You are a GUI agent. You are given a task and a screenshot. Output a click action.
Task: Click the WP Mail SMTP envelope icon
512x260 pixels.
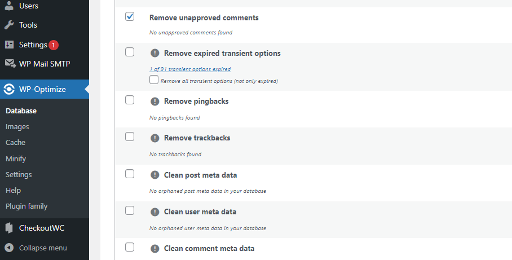pyautogui.click(x=9, y=64)
